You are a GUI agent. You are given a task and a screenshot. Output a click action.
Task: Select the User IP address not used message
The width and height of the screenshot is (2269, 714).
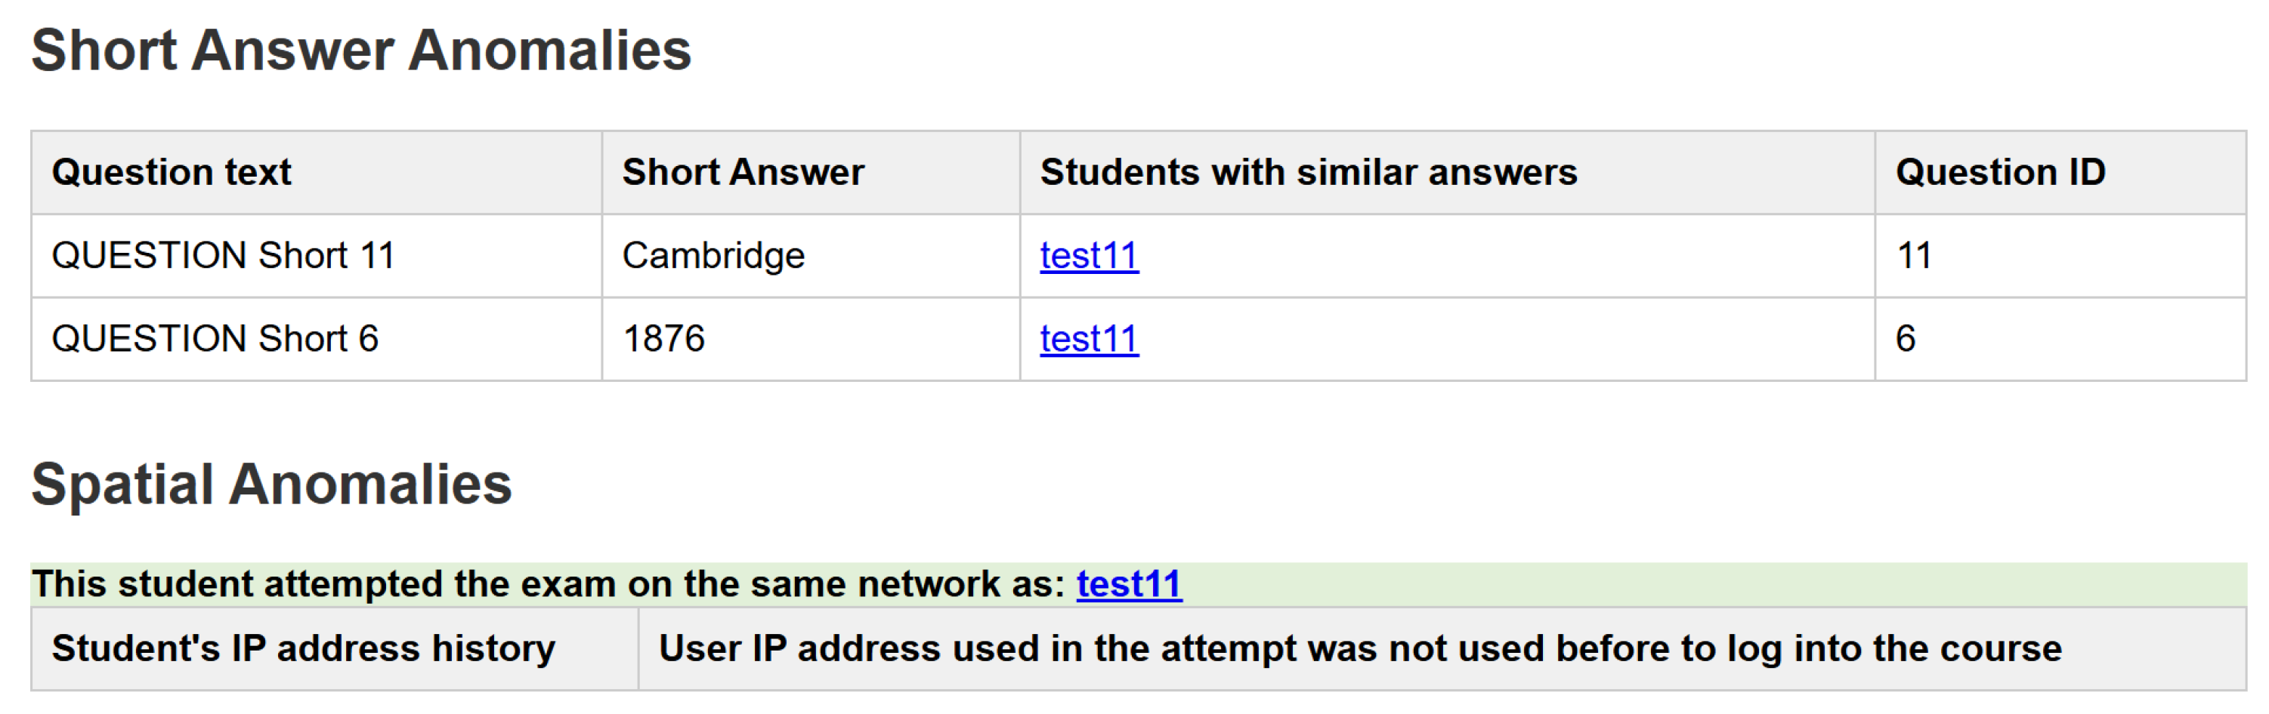click(1360, 649)
